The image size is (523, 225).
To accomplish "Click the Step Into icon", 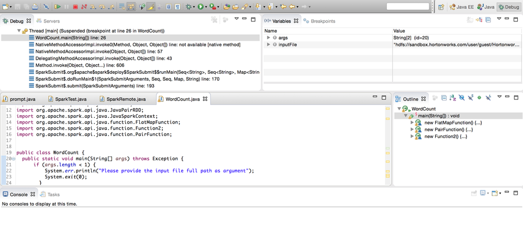I will pyautogui.click(x=92, y=7).
